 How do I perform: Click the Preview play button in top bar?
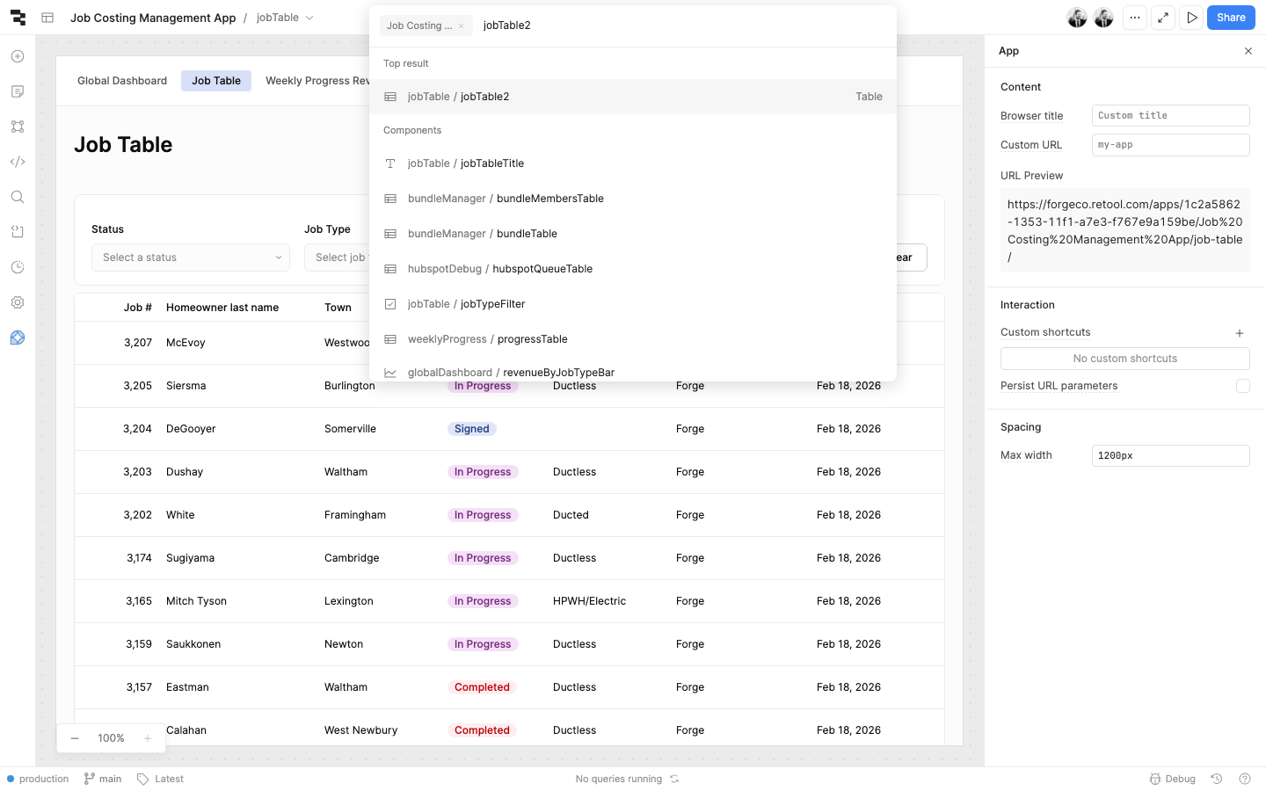pos(1191,18)
